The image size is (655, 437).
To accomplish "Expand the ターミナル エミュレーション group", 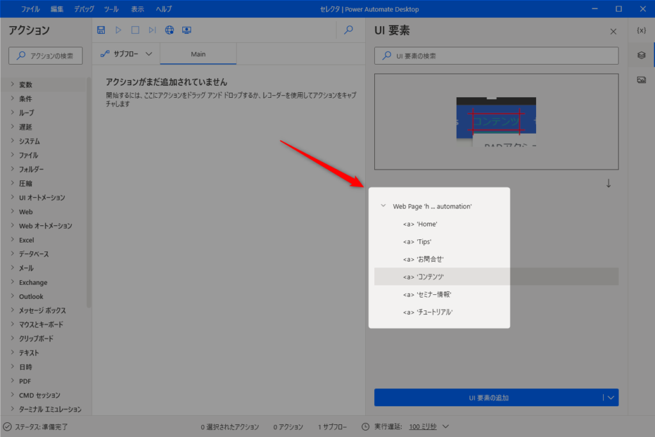I will click(13, 409).
